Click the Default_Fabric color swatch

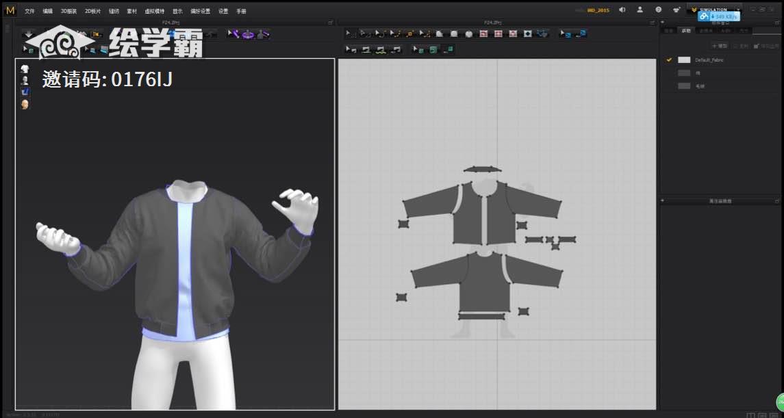point(684,60)
